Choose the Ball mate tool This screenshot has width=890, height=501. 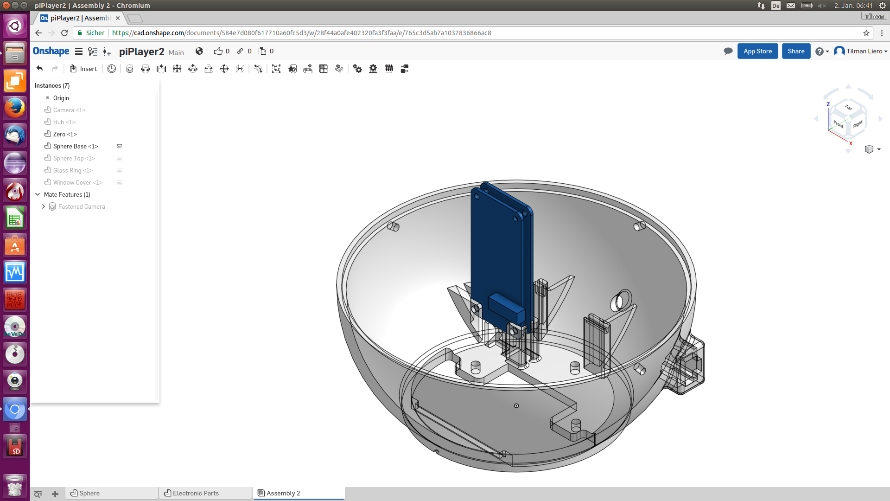tap(224, 69)
